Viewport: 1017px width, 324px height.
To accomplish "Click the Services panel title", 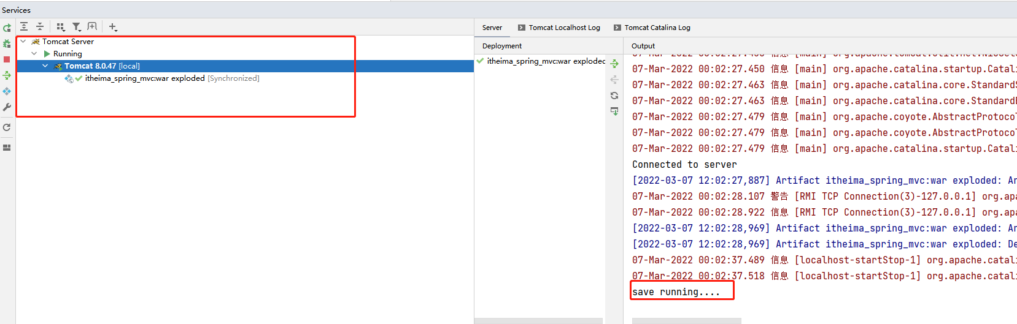I will click(x=17, y=10).
